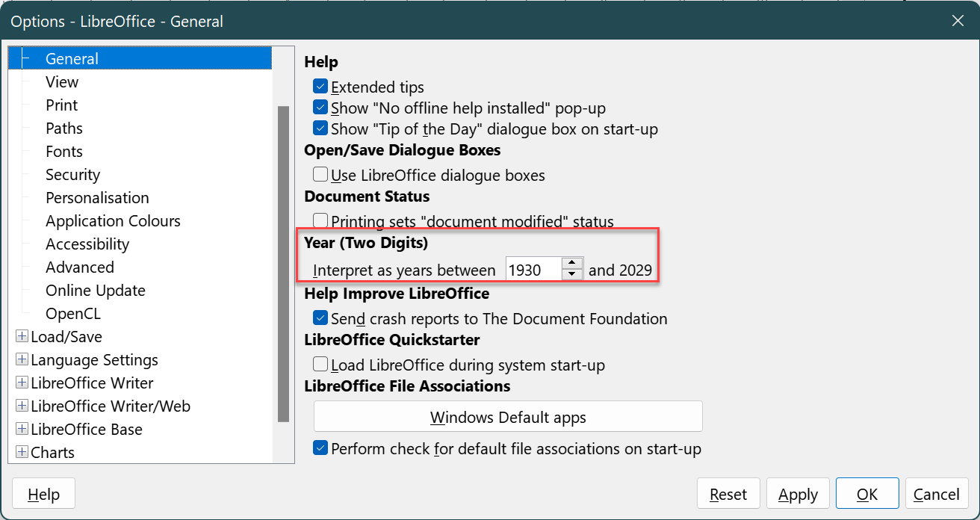Expand the Load/Save node
This screenshot has width=980, height=520.
pos(22,337)
